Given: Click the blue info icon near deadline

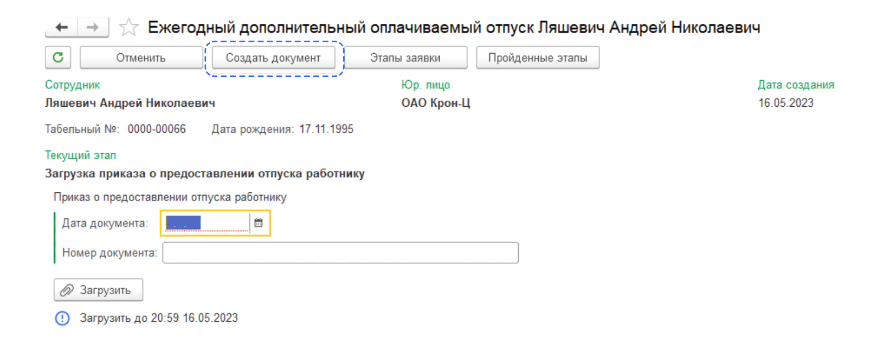Looking at the screenshot, I should [62, 318].
